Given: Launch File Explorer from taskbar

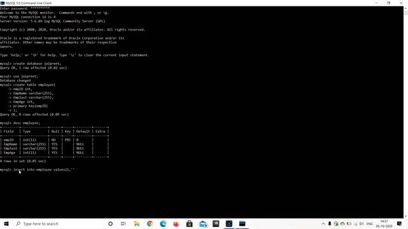Looking at the screenshot, I should [x=136, y=223].
